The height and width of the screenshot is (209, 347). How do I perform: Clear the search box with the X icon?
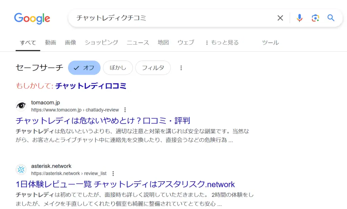pyautogui.click(x=280, y=18)
